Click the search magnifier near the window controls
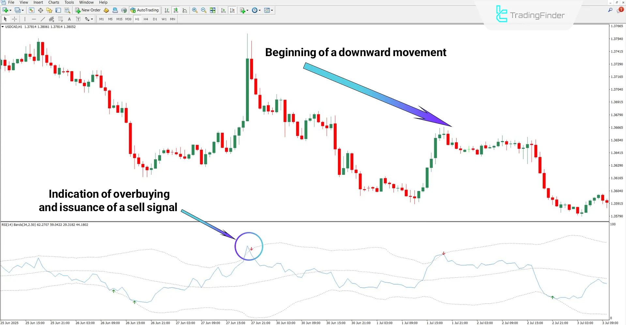Image resolution: width=626 pixels, height=325 pixels. coord(610,10)
